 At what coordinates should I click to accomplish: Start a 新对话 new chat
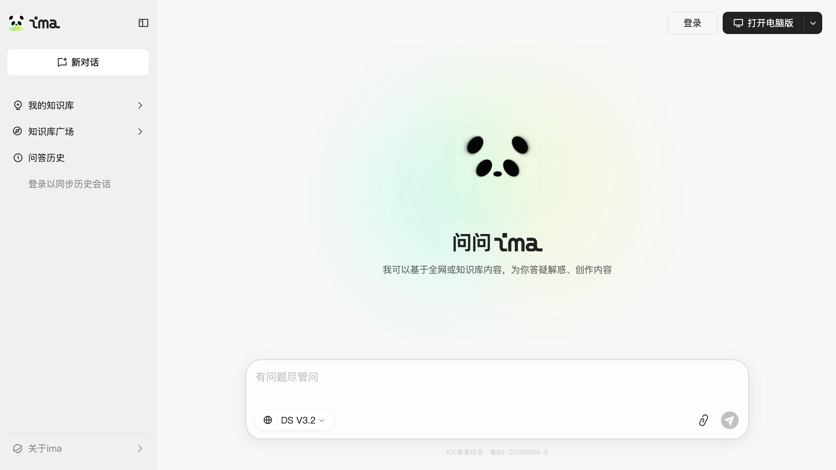pos(78,62)
